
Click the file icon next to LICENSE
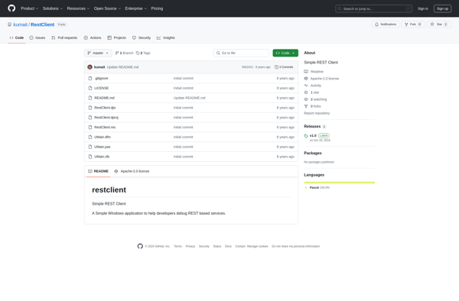click(x=90, y=88)
